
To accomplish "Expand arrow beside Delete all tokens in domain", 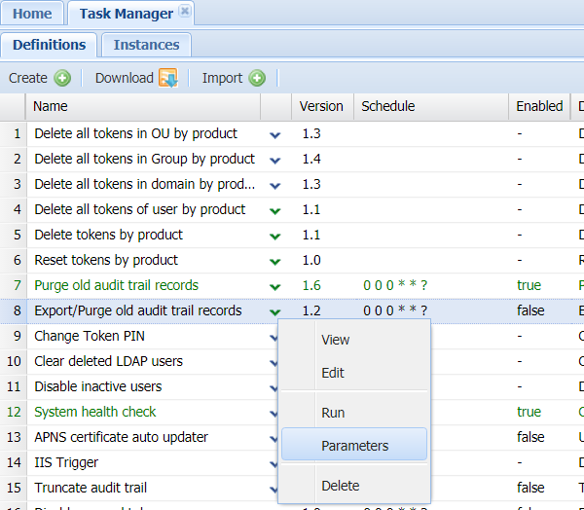I will pos(275,185).
